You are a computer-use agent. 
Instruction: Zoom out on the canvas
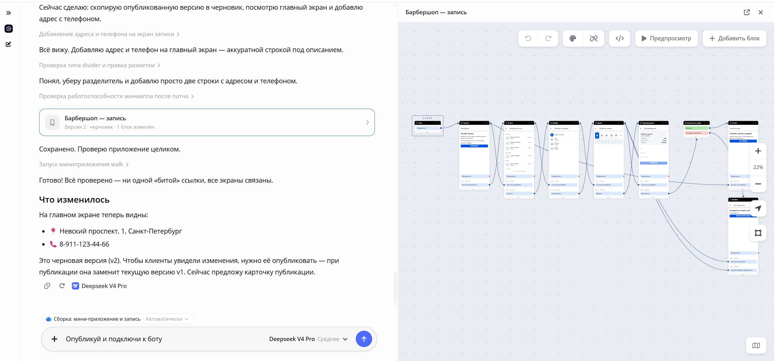(x=758, y=184)
